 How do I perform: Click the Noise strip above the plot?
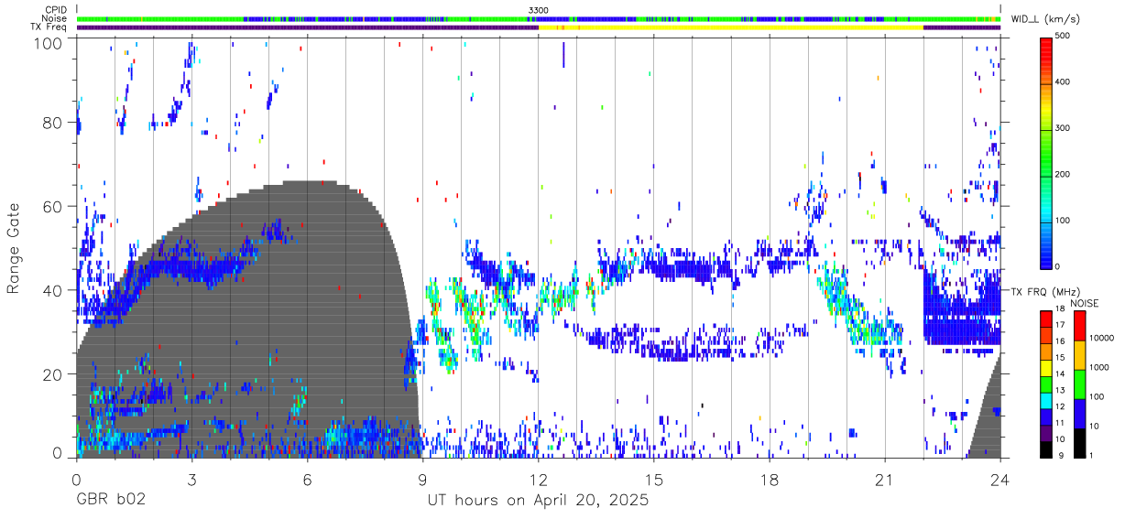(538, 18)
